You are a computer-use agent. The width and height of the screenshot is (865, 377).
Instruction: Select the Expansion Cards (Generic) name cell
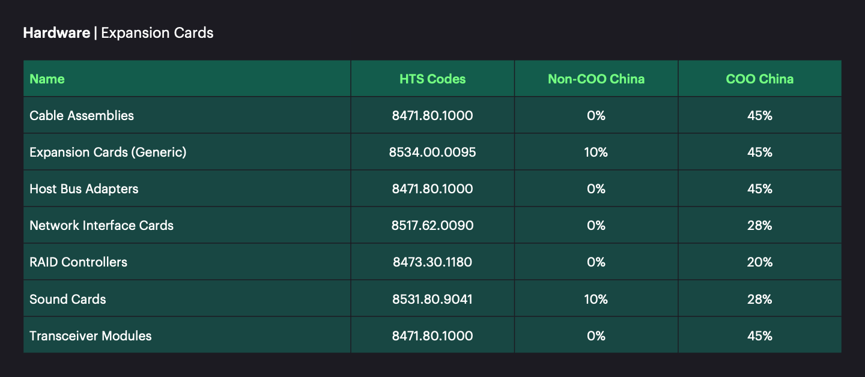click(108, 152)
